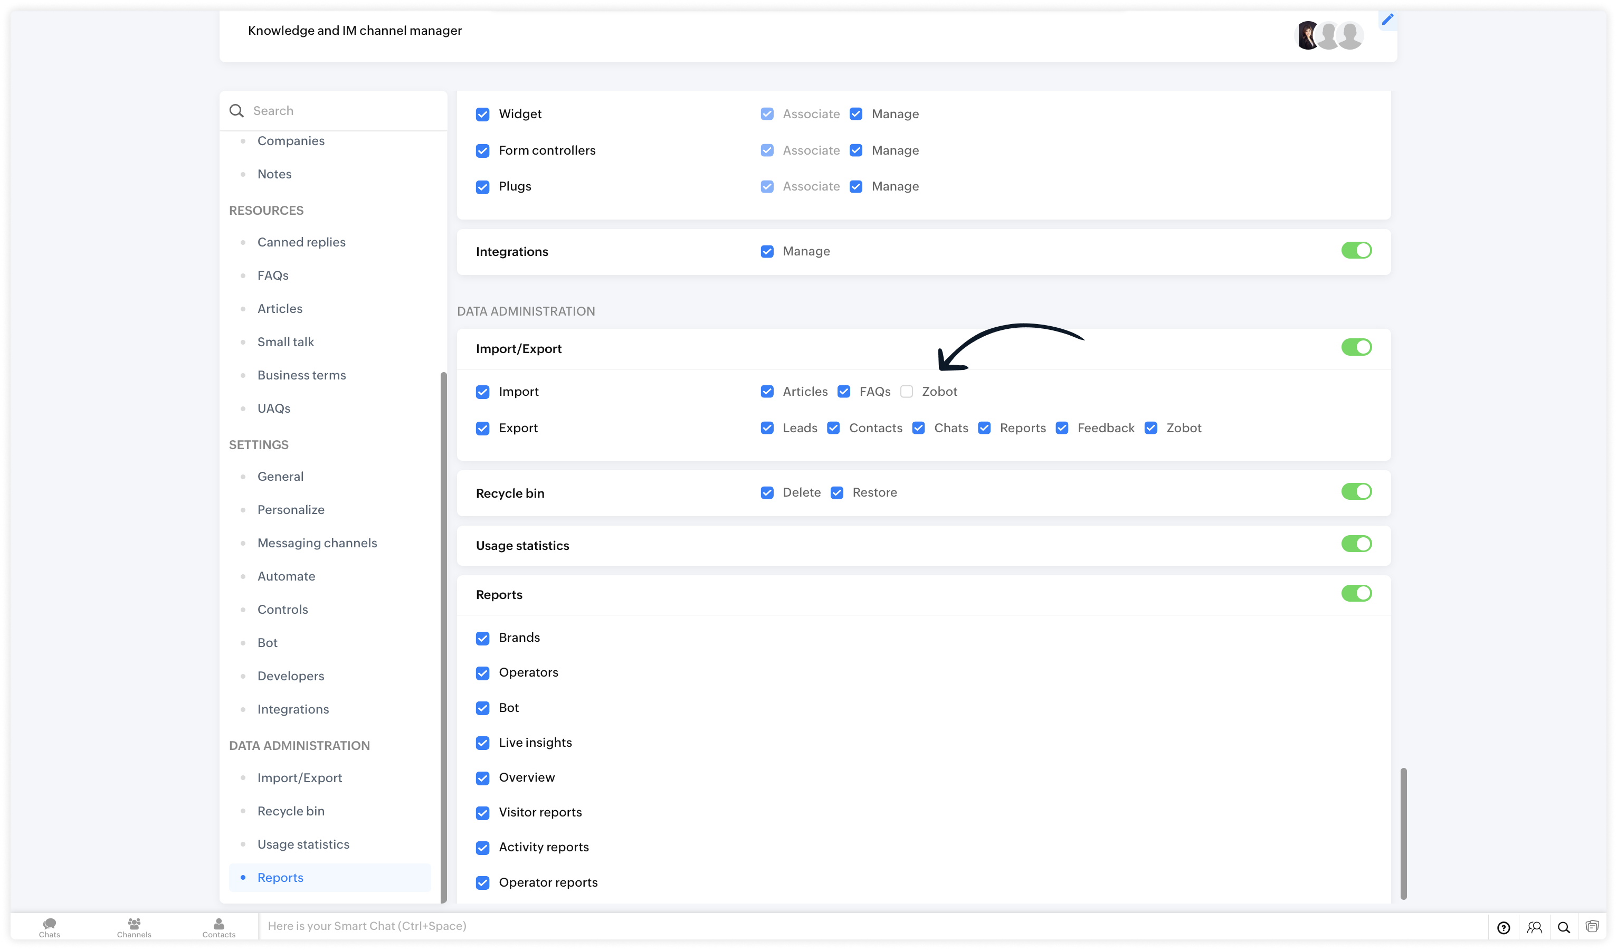Click the pencil edit icon at top right
Viewport: 1617px width, 950px height.
(x=1387, y=19)
